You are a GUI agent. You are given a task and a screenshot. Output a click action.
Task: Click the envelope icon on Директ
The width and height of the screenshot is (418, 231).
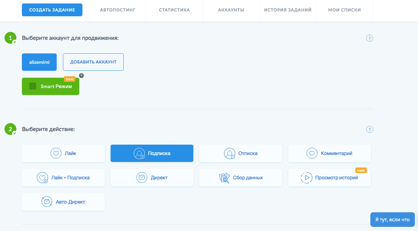click(x=142, y=178)
